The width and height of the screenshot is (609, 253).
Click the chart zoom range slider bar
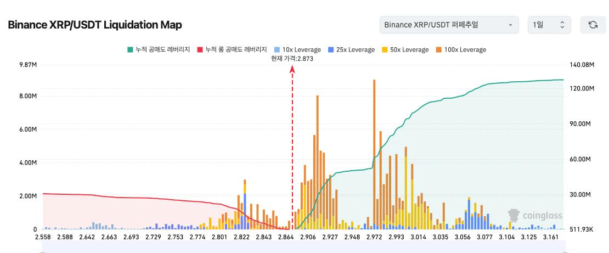click(x=304, y=246)
